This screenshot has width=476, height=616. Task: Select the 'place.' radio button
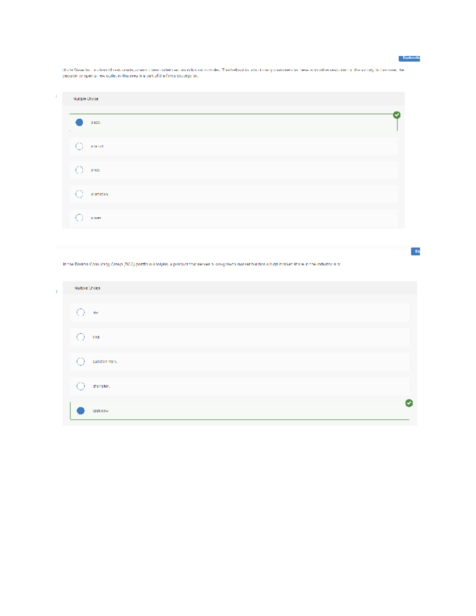tap(80, 122)
